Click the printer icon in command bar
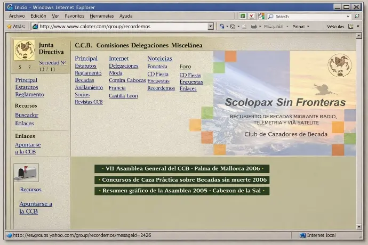368x245 pixels. pos(254,26)
